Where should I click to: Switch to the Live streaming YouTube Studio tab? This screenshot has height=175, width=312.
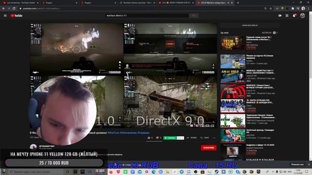click(x=20, y=3)
